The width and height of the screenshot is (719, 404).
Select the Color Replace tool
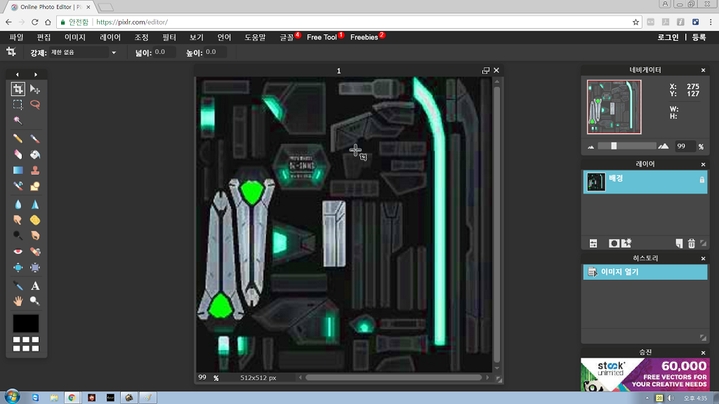[18, 186]
